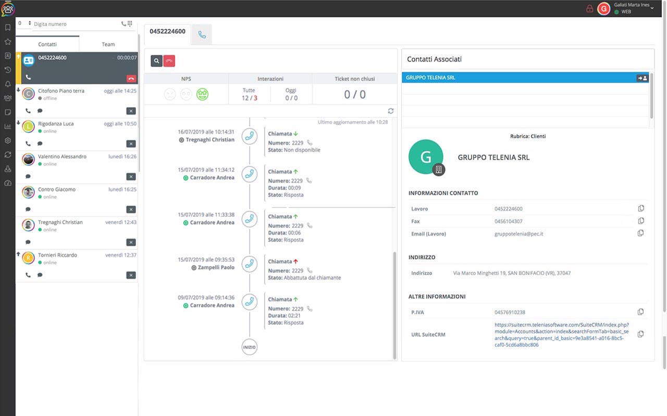Screen dimensions: 667x416
Task: Dial 2229 from the 15/07/2019 09:35:53 entry
Action: point(310,270)
